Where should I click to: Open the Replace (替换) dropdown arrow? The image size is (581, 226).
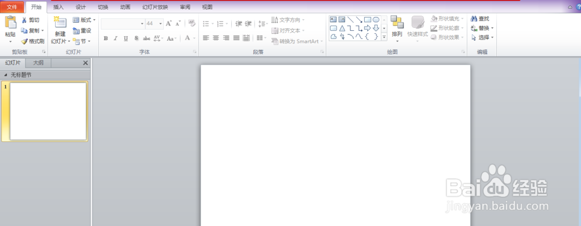pos(492,28)
